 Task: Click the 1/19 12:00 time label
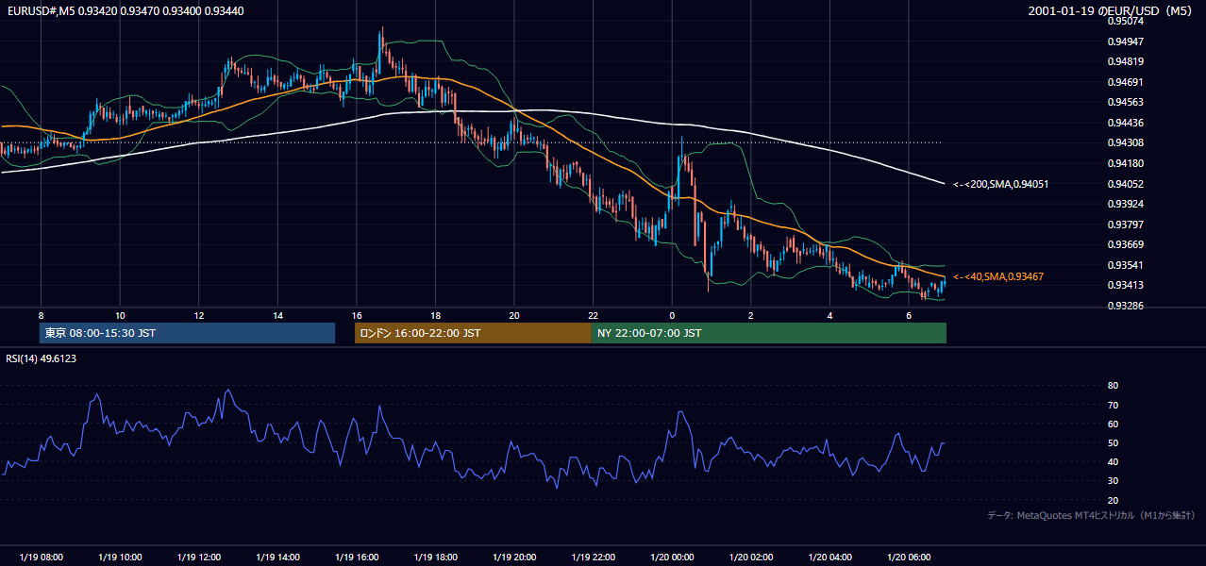click(198, 557)
